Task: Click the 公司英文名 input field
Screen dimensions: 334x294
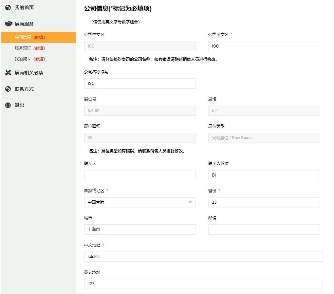Action: (264, 46)
